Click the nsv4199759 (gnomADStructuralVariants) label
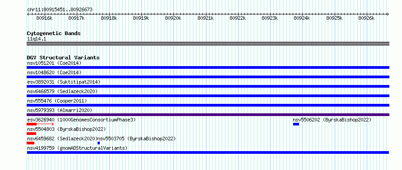This screenshot has width=402, height=170. pos(77,148)
